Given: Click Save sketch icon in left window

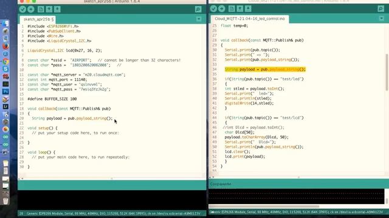Looking at the screenshot, I should click(57, 10).
